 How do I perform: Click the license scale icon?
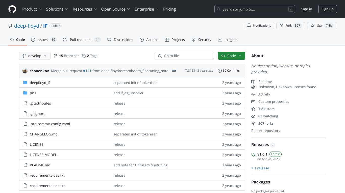click(x=253, y=87)
